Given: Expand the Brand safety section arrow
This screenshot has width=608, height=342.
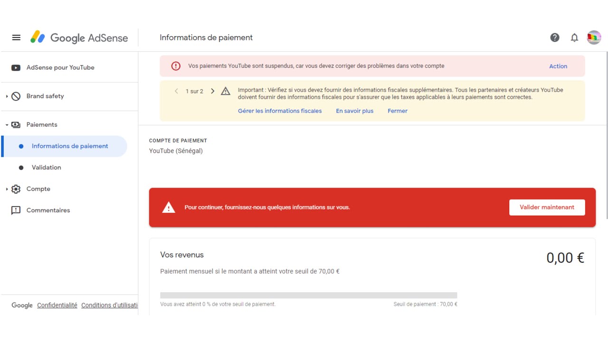Looking at the screenshot, I should 7,96.
